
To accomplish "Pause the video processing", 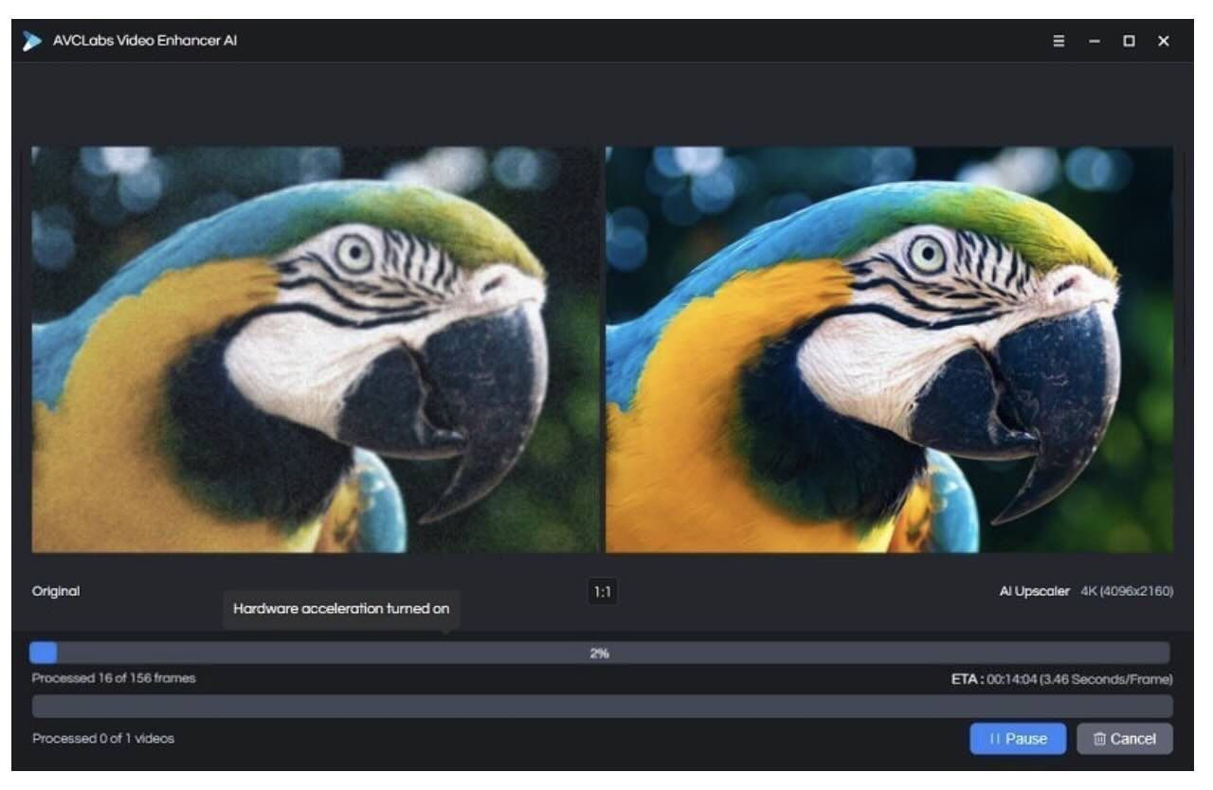I will point(1018,739).
